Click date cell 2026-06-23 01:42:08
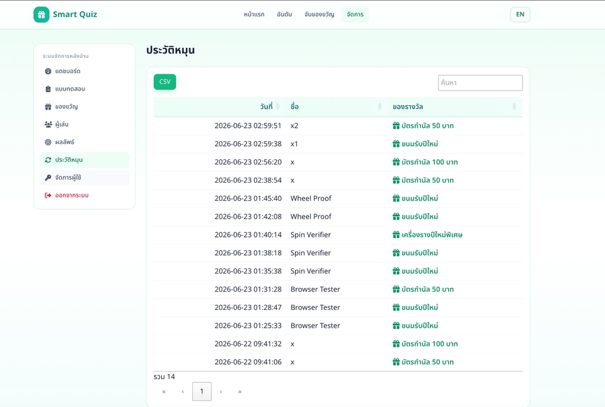This screenshot has height=407, width=605. (x=248, y=217)
